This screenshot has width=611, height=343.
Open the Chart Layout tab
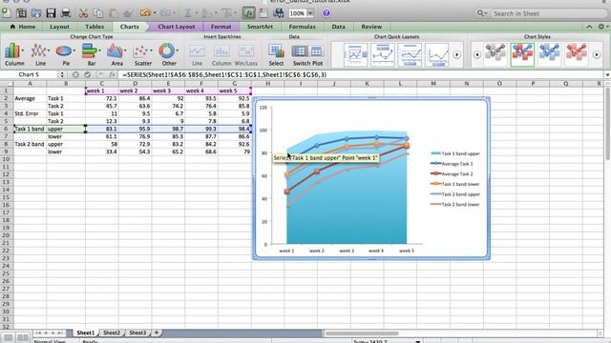pyautogui.click(x=176, y=27)
